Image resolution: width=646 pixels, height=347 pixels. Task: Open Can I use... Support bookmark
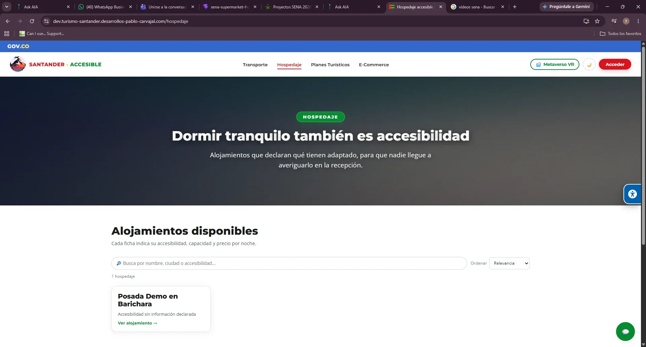click(42, 34)
